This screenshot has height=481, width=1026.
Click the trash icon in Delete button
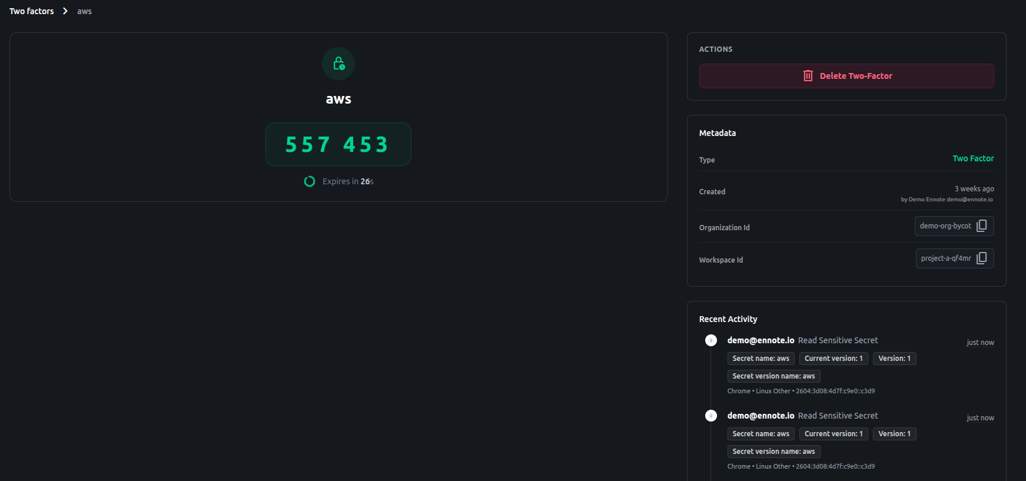808,76
